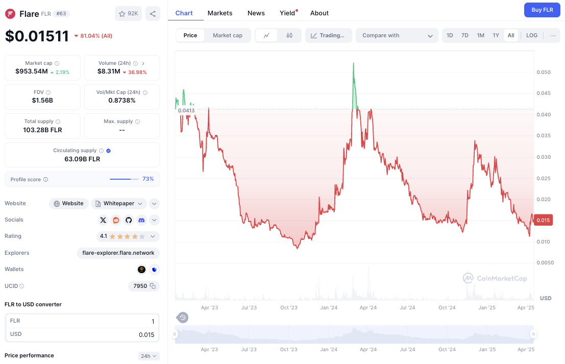Set chart range to 1Y
The height and width of the screenshot is (364, 565).
pos(496,35)
